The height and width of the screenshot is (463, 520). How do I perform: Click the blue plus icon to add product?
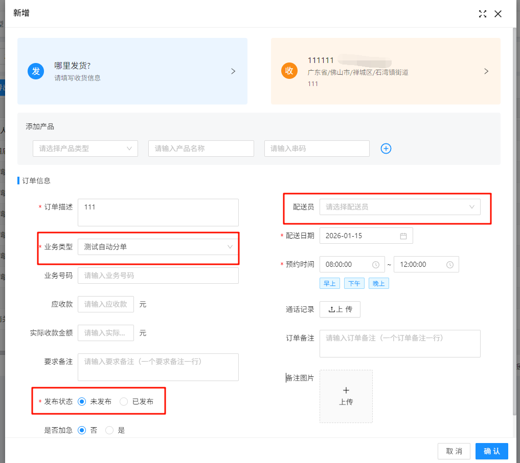click(386, 149)
